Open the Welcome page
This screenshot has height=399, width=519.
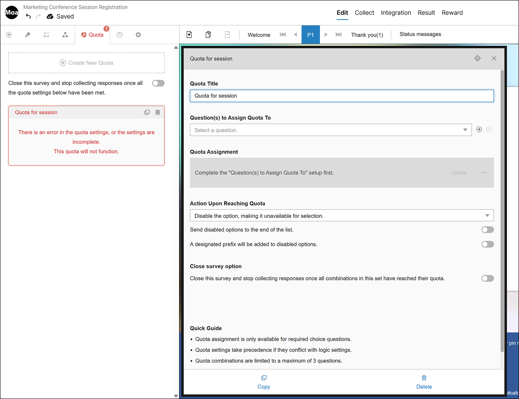(259, 35)
